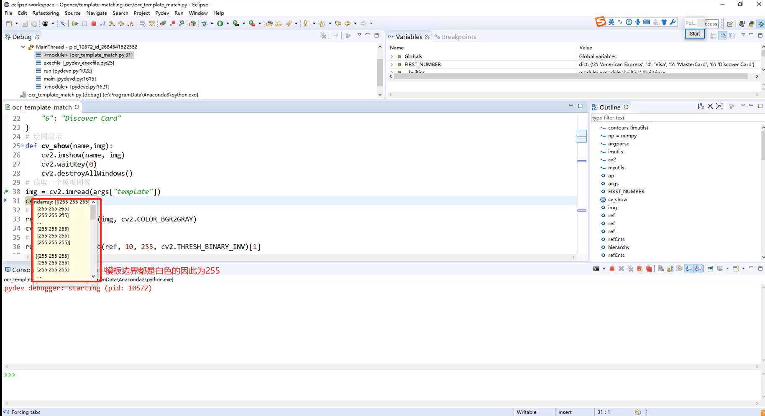Screen dimensions: 765x416
Task: Collapse the MainThread tree node
Action: point(23,47)
